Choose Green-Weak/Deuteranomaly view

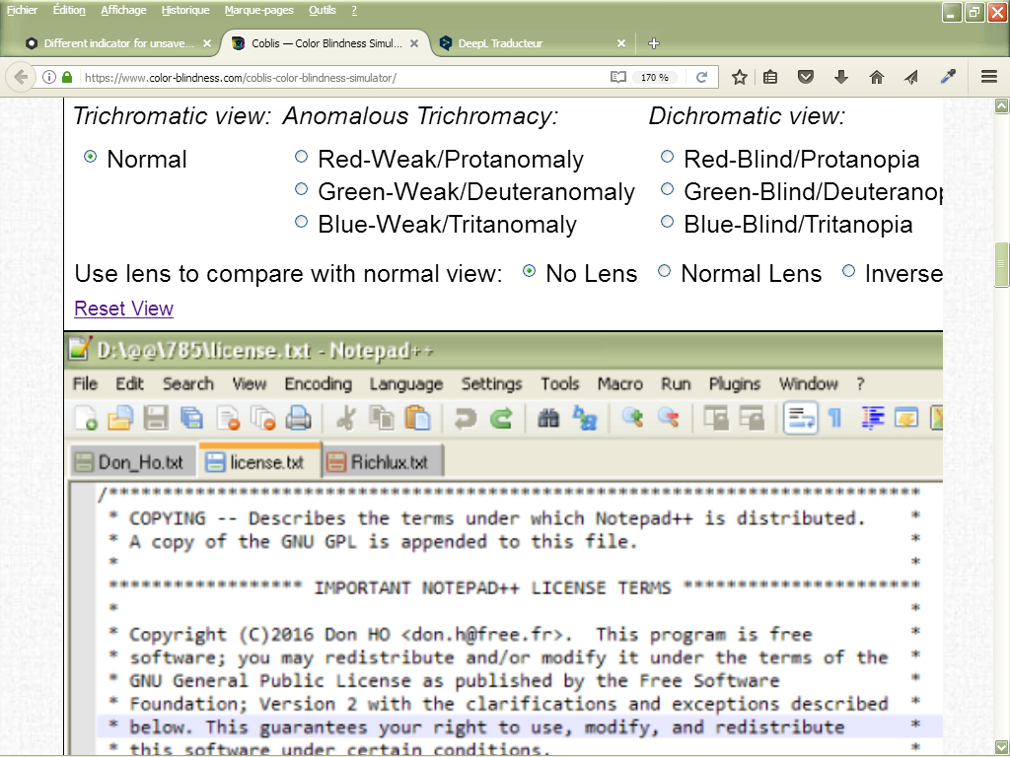[301, 189]
